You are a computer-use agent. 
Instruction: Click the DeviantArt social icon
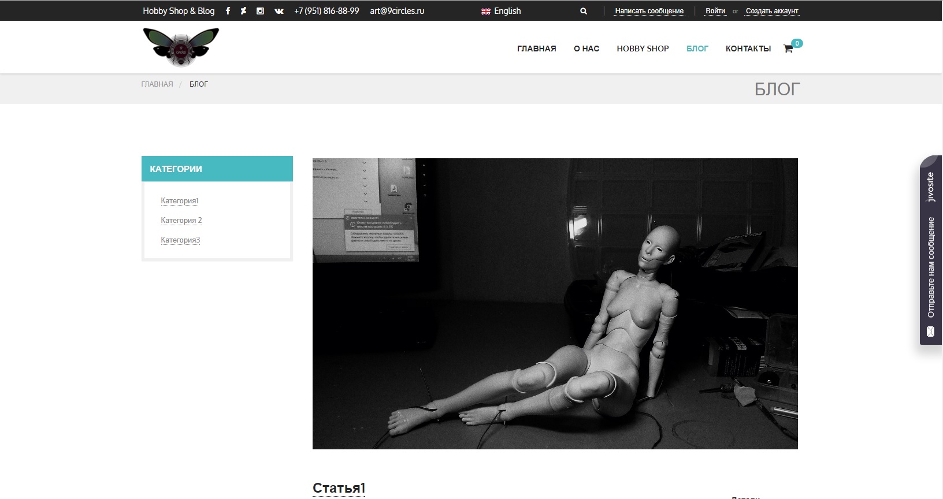click(x=243, y=11)
